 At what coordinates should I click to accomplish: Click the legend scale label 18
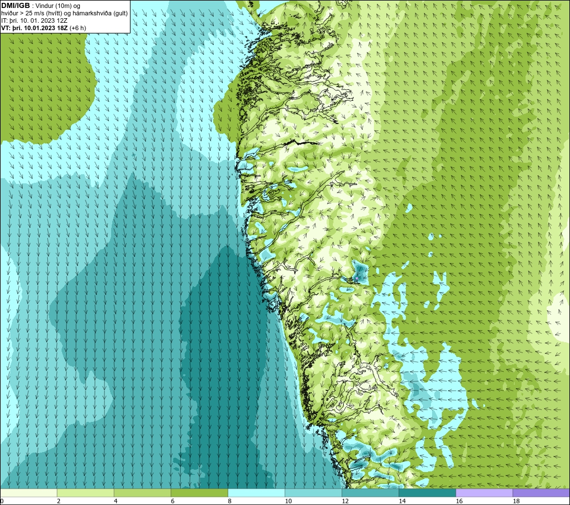coord(516,502)
